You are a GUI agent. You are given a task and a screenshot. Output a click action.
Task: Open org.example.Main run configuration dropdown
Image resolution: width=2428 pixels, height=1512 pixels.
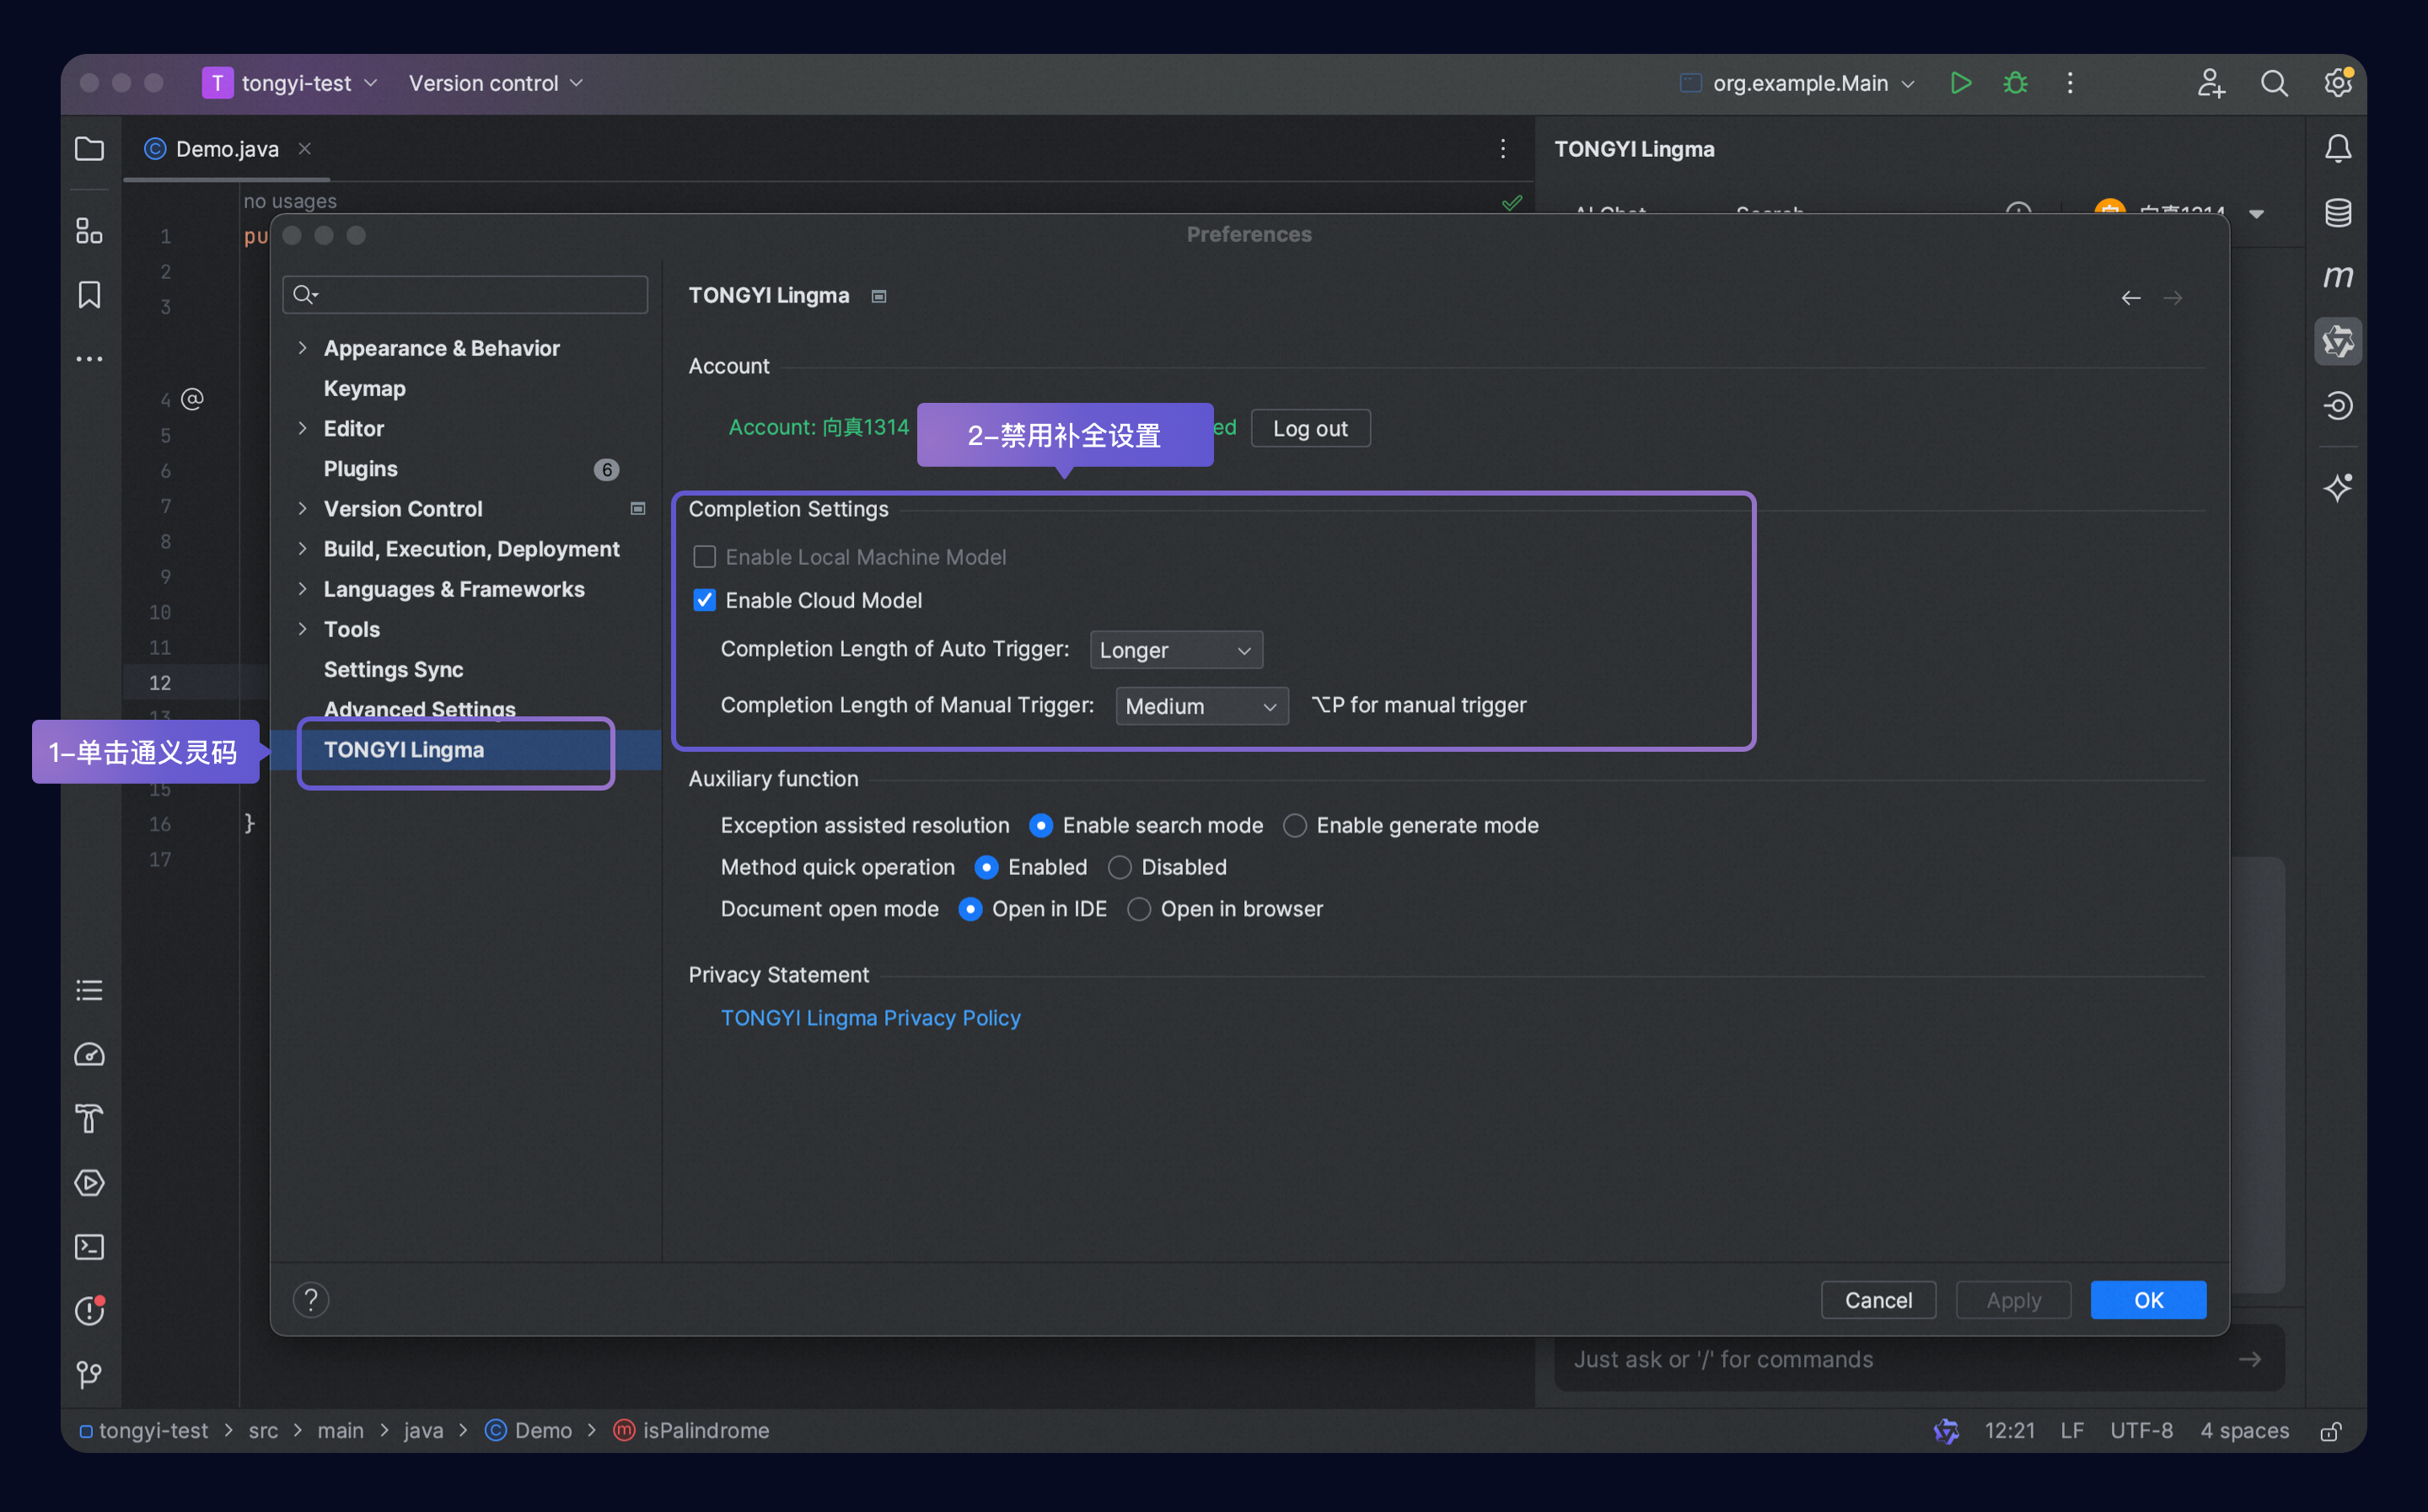coord(1798,83)
